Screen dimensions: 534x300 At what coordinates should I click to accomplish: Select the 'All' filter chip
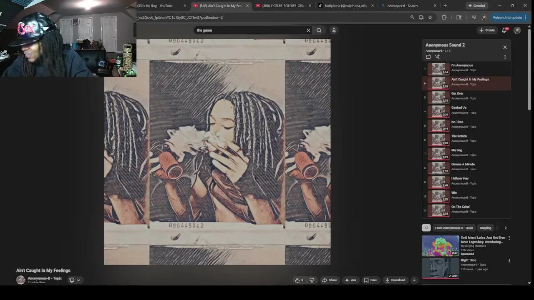point(426,228)
